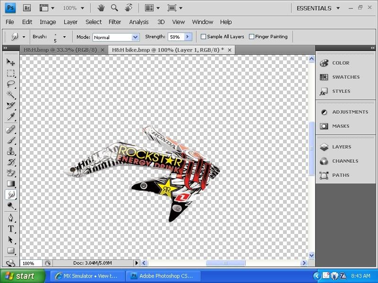Select the Eraser tool

(x=10, y=173)
